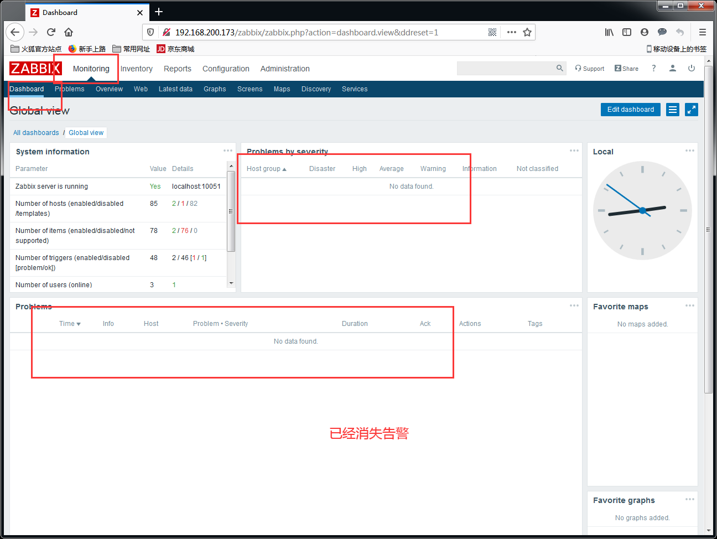This screenshot has height=539, width=717.
Task: Go to browser home page icon
Action: [x=69, y=32]
